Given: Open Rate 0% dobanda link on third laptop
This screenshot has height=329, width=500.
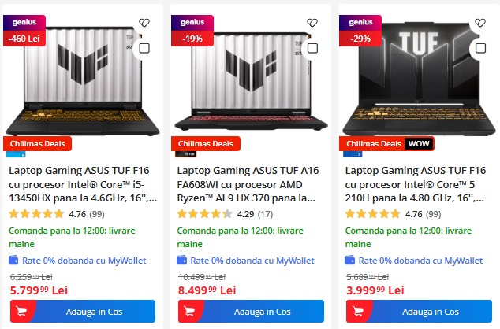Looking at the screenshot, I should [x=420, y=261].
